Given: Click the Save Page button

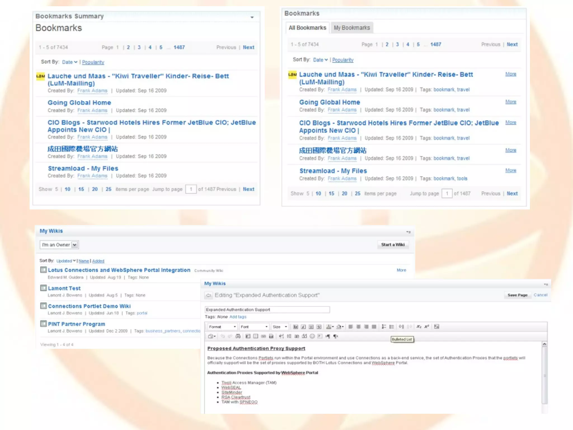Looking at the screenshot, I should [517, 295].
